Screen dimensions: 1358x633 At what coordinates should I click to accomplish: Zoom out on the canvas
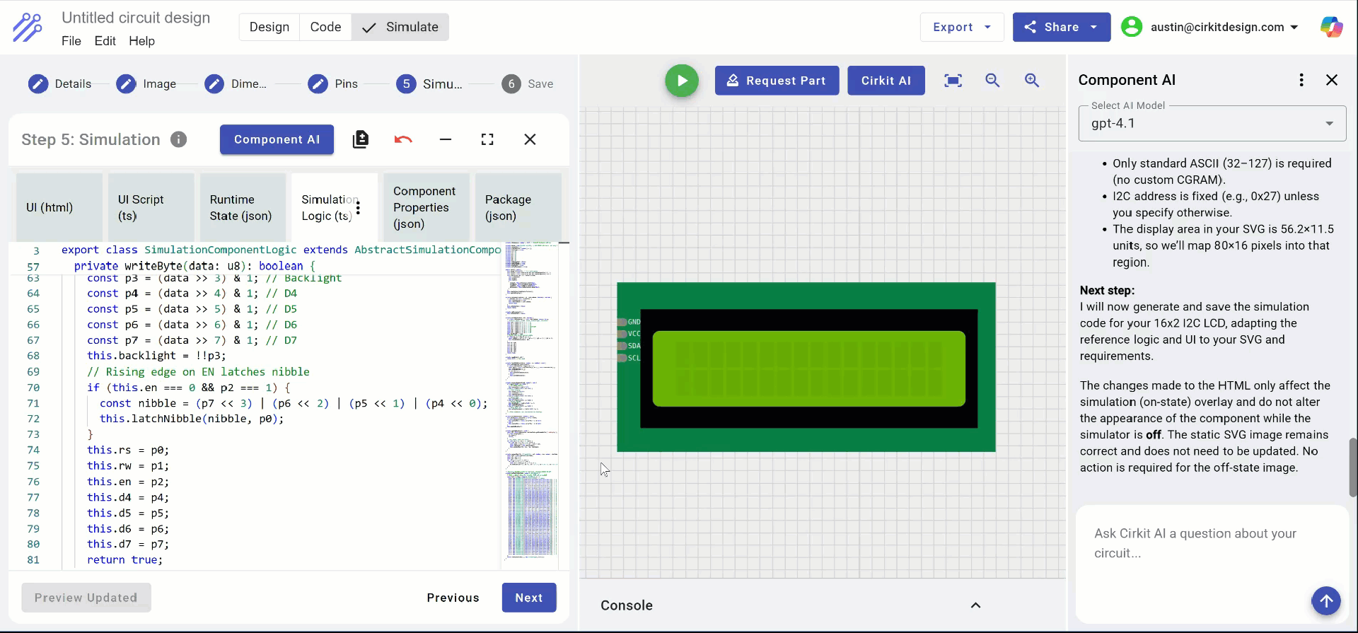[992, 81]
